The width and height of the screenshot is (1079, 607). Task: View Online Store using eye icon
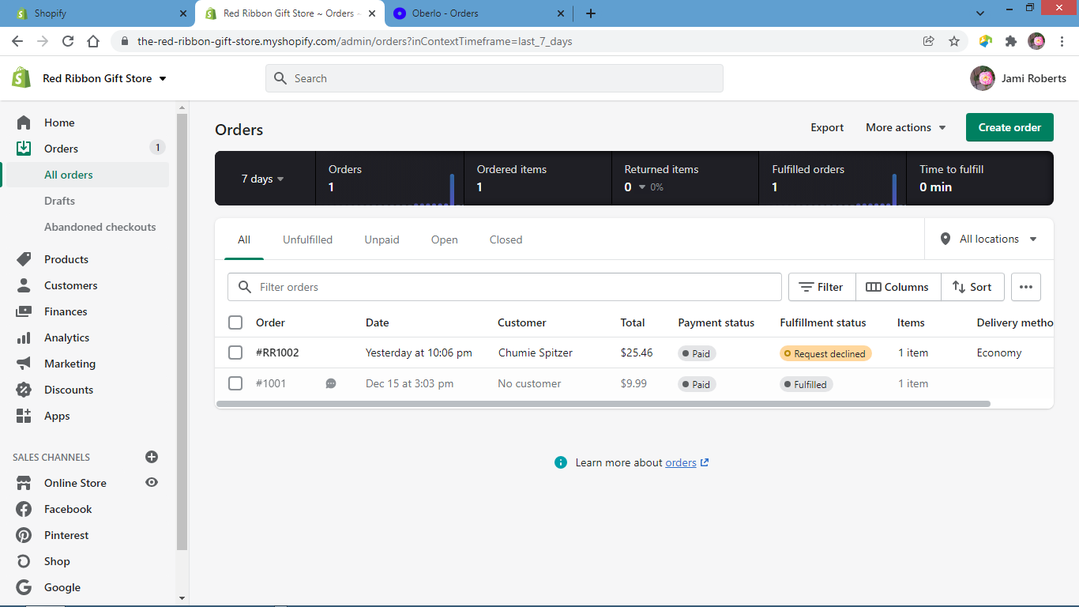pyautogui.click(x=152, y=483)
